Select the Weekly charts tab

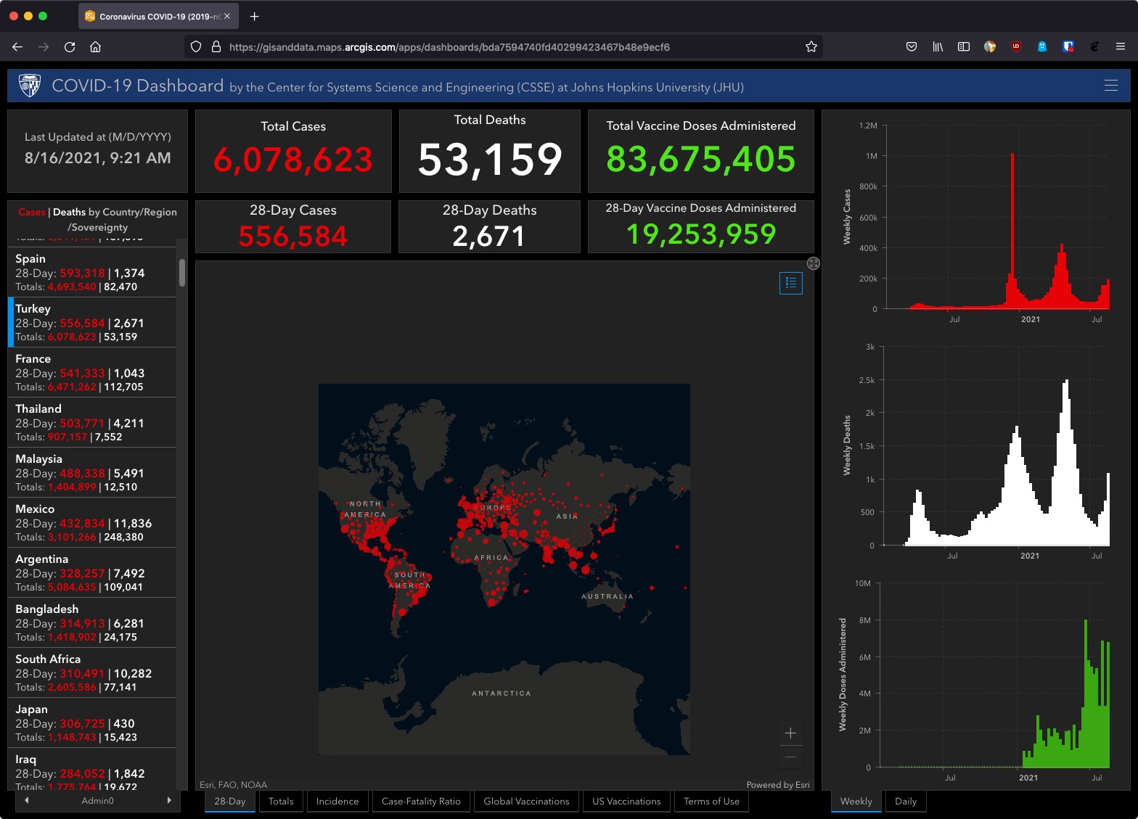click(x=856, y=802)
